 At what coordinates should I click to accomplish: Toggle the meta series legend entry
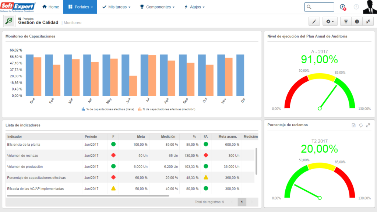pos(108,109)
